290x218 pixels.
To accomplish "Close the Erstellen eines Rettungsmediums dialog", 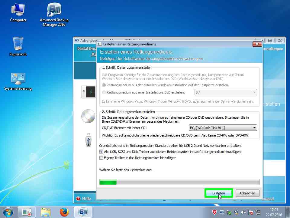I will point(257,44).
